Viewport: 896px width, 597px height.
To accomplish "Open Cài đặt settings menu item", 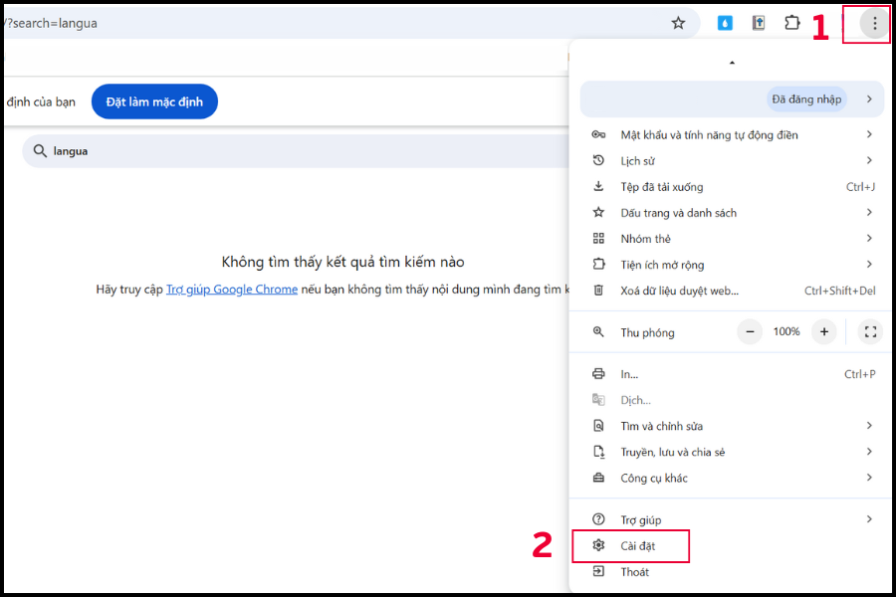I will 638,546.
